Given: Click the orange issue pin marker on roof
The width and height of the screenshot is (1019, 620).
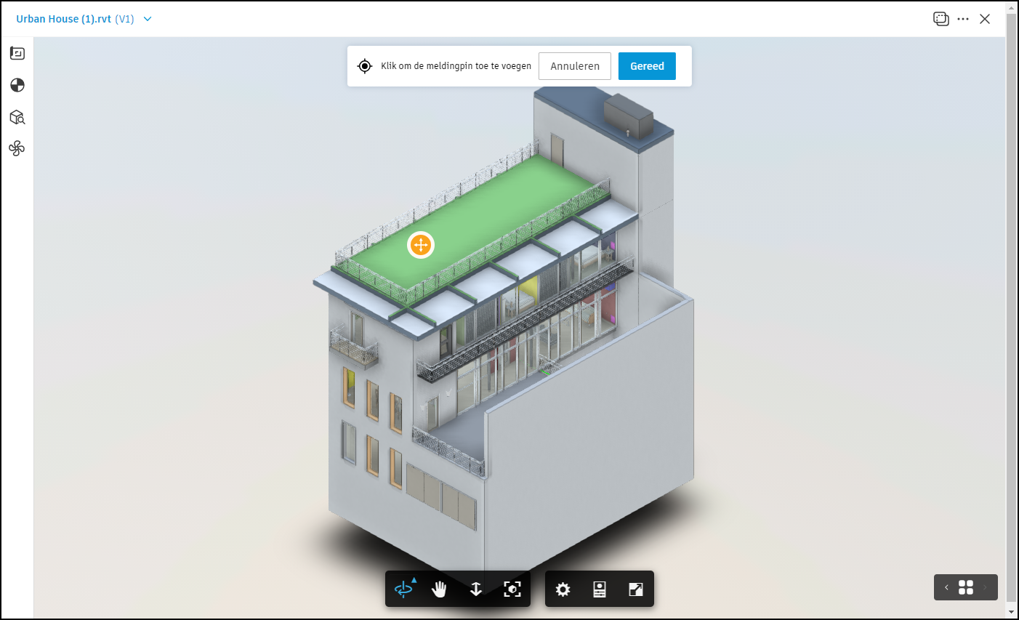Looking at the screenshot, I should pos(421,245).
